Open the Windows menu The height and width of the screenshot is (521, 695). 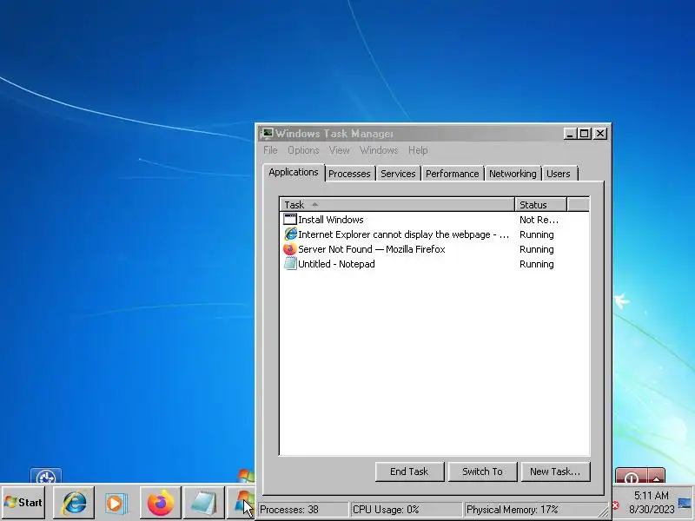click(379, 150)
